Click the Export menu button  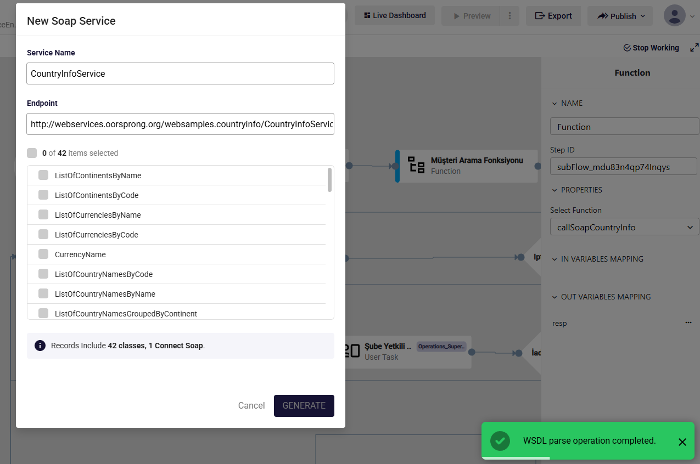[553, 16]
